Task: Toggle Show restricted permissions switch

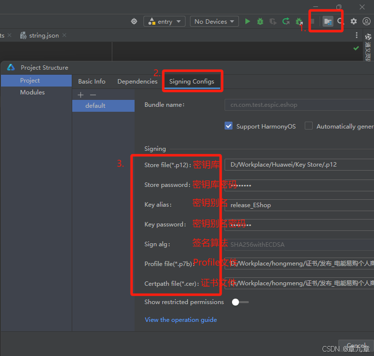Action: click(240, 302)
